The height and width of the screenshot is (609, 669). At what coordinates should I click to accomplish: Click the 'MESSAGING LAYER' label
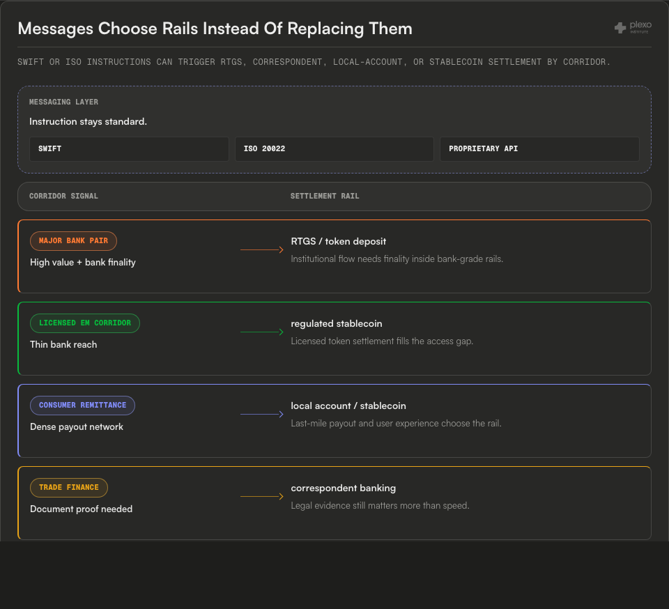coord(63,102)
